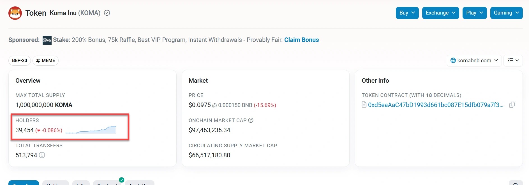This screenshot has height=185, width=529.
Task: Open the komabnb.com website dropdown
Action: click(x=474, y=60)
